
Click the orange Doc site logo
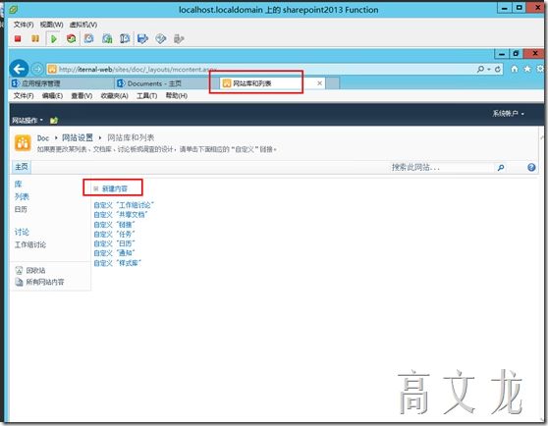point(23,143)
